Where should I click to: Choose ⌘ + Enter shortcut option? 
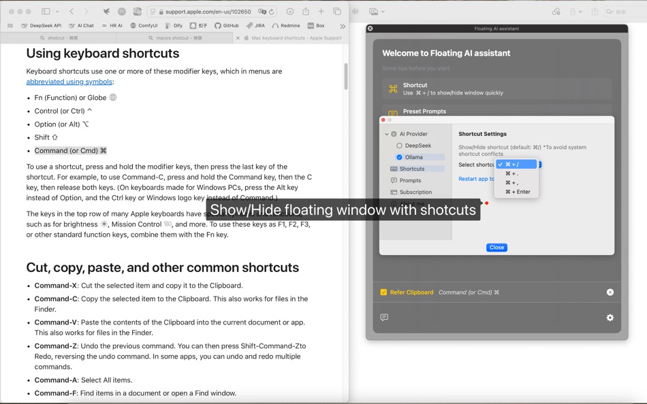pyautogui.click(x=517, y=192)
